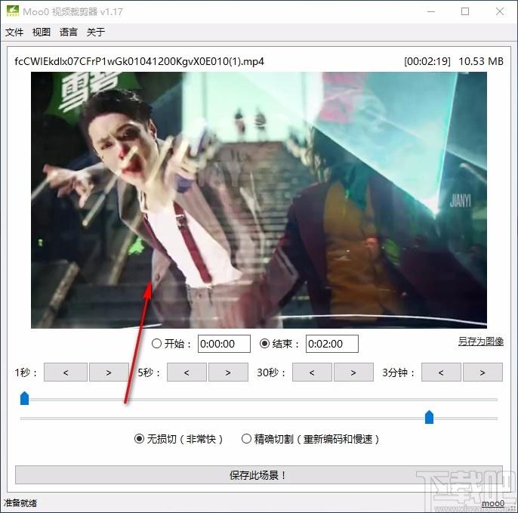
Task: Click the moo0 link in status bar
Action: click(493, 503)
